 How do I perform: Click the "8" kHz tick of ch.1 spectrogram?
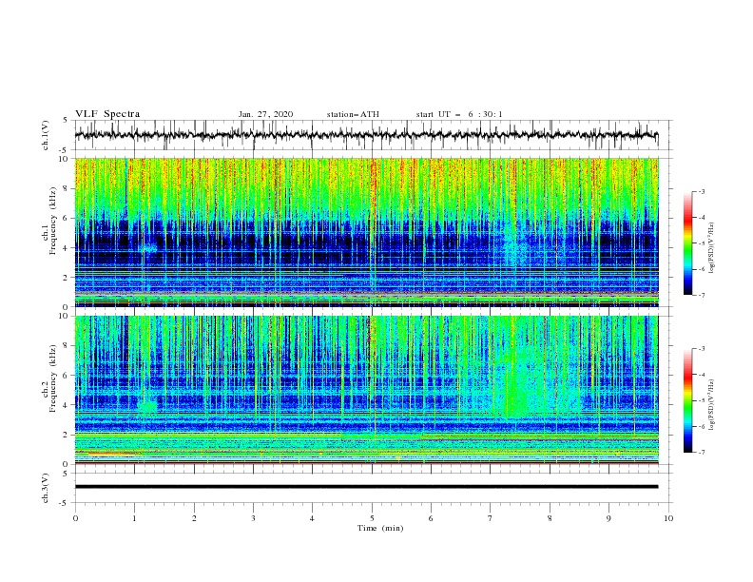66,188
